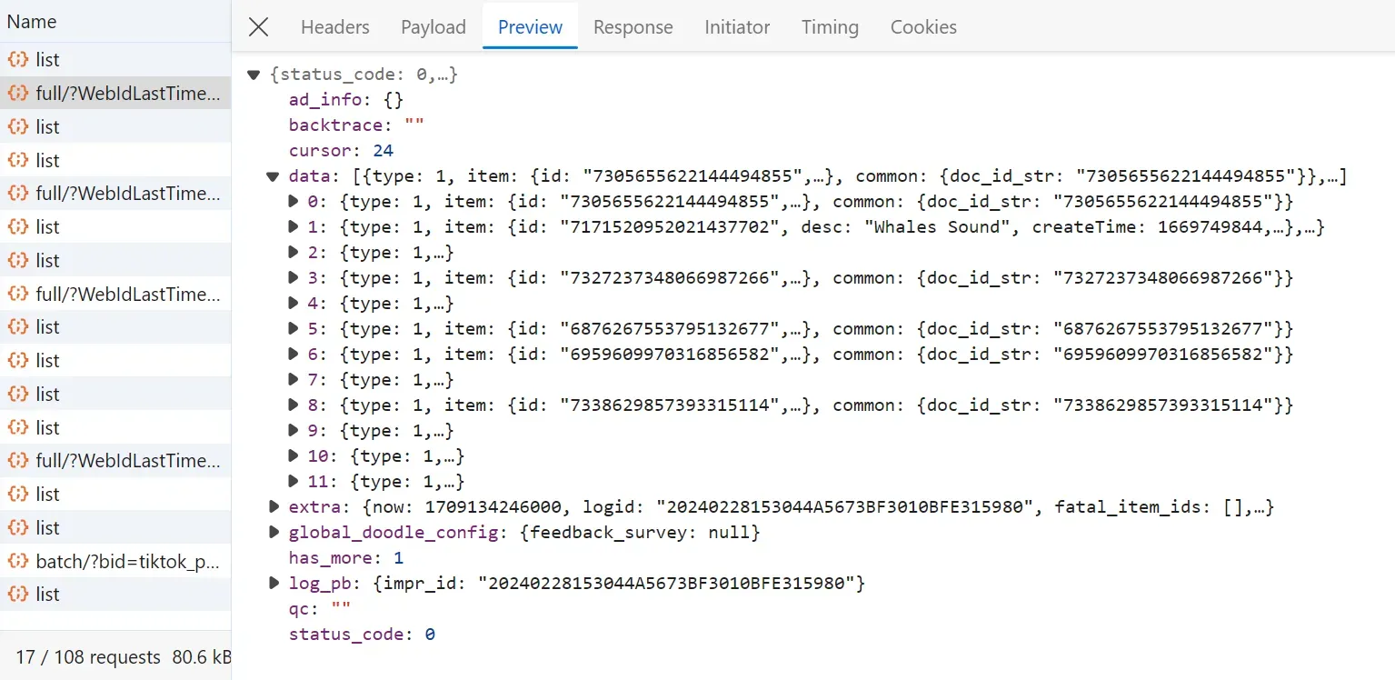
Task: Expand the global_doodle_config entry
Action: click(x=274, y=532)
